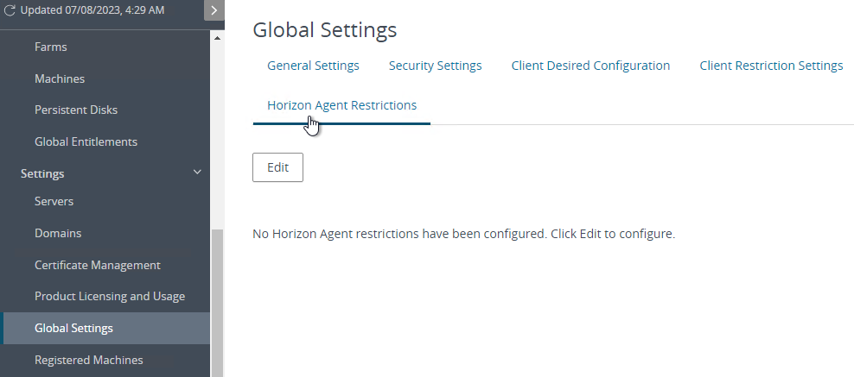Select the Horizon Agent Restrictions tab

click(342, 105)
